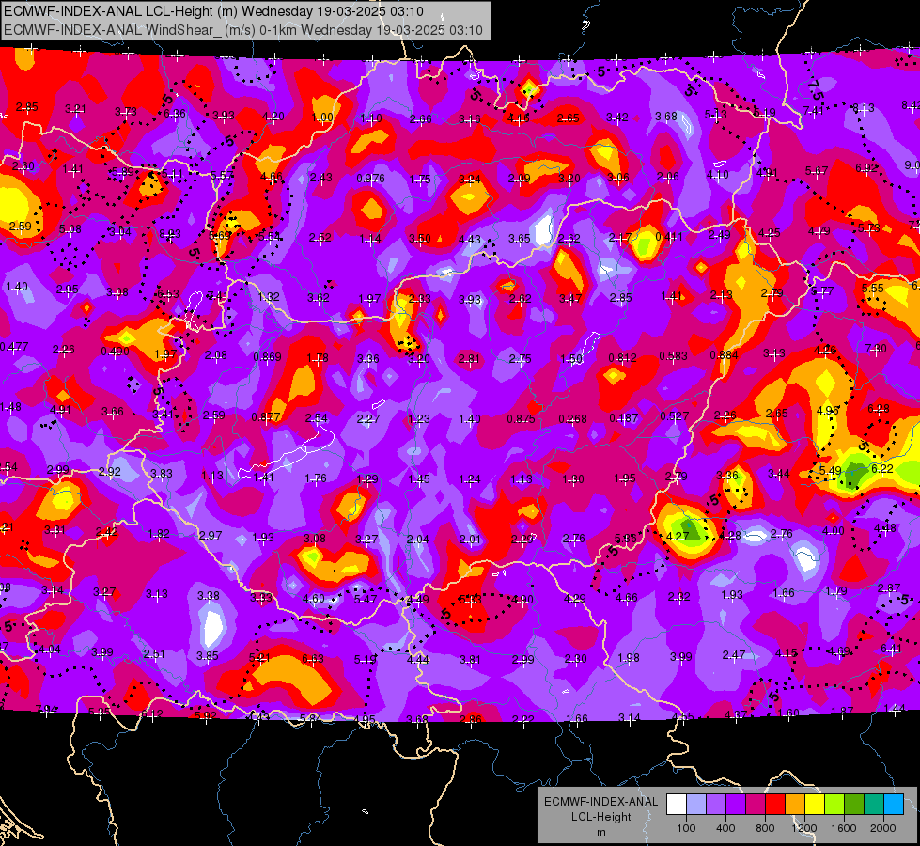Viewport: 920px width, 846px height.
Task: Click the wind shear value "6.63"
Action: (x=313, y=659)
